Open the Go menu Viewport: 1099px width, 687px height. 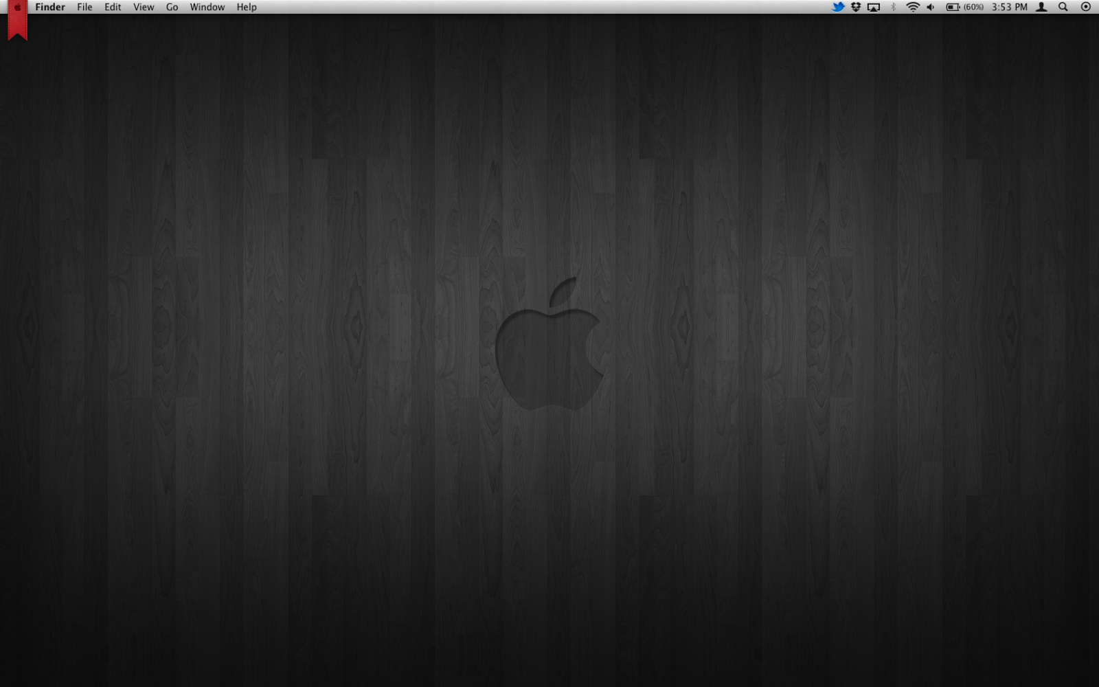tap(172, 7)
